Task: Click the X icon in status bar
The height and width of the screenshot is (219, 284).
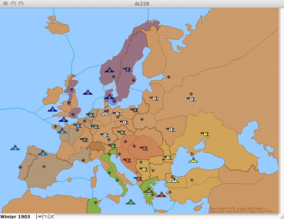Action: (x=52, y=216)
